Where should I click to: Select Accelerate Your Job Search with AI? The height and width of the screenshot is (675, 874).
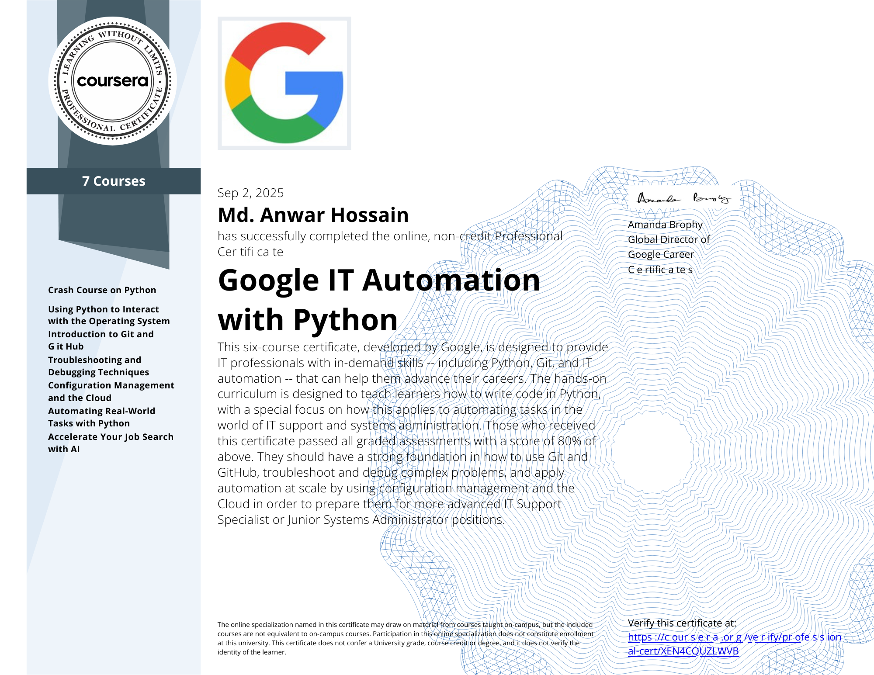111,443
